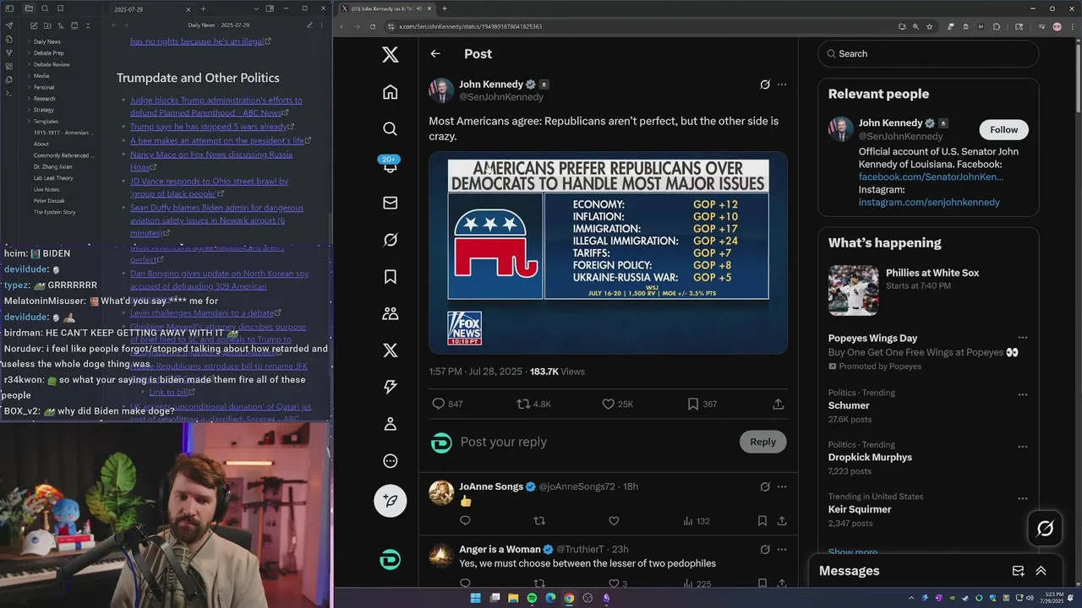This screenshot has height=608, width=1082.
Task: Open more options on John Kennedy's post
Action: (782, 84)
